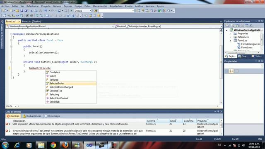The width and height of the screenshot is (265, 149).
Task: Open Internet Explorer from the taskbar
Action: tap(17, 145)
